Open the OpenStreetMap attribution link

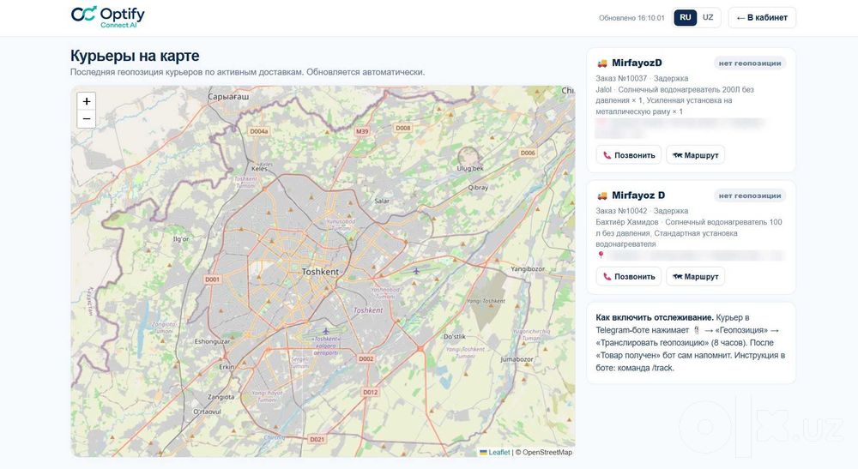(547, 453)
